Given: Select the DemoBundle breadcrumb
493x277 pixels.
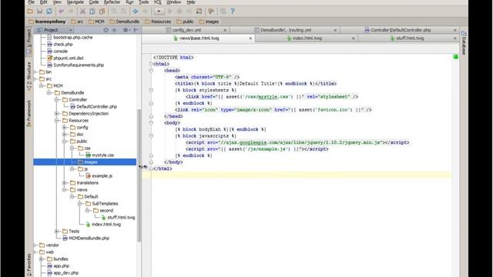Looking at the screenshot, I should click(x=125, y=22).
